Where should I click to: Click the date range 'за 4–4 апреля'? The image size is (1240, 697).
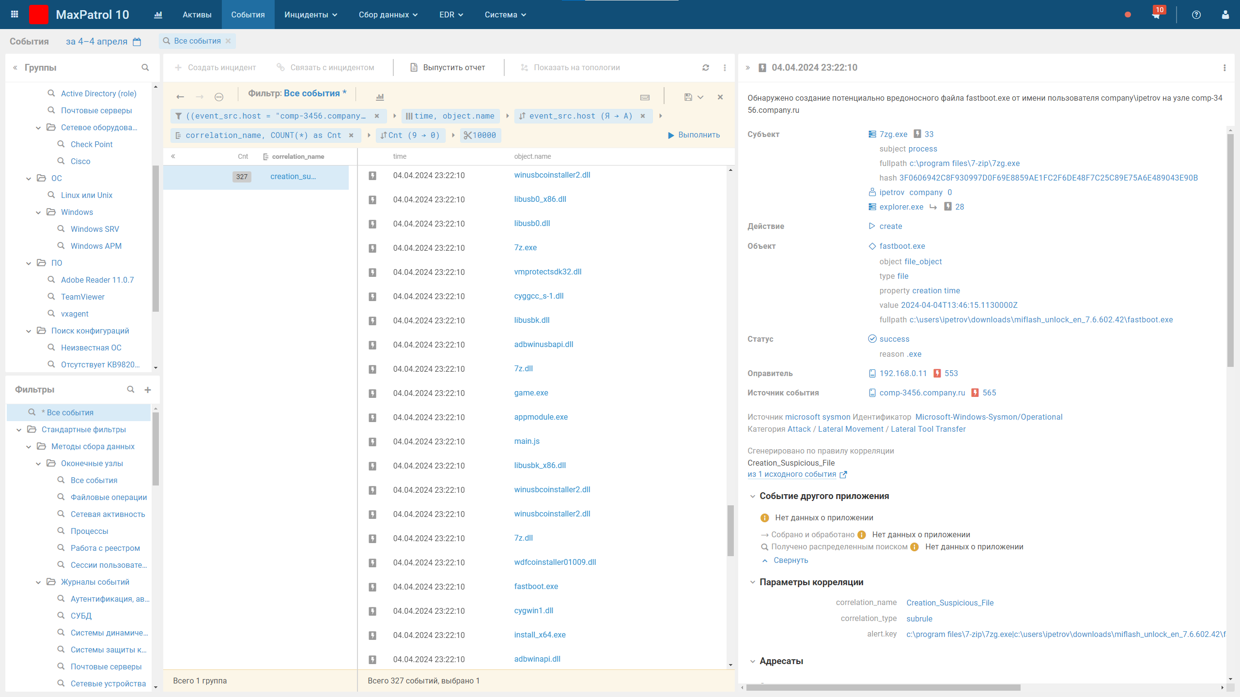(x=96, y=42)
